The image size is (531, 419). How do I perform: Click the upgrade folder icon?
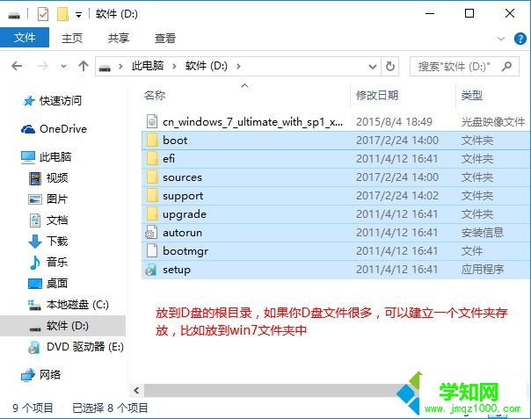(152, 214)
